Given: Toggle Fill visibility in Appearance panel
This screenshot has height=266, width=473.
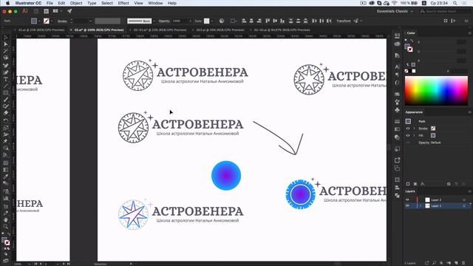Looking at the screenshot, I should pos(408,135).
